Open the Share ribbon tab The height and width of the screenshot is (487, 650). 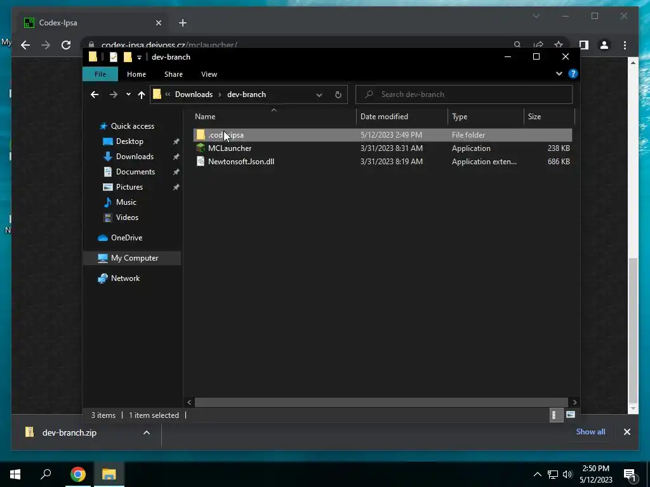[x=173, y=74]
